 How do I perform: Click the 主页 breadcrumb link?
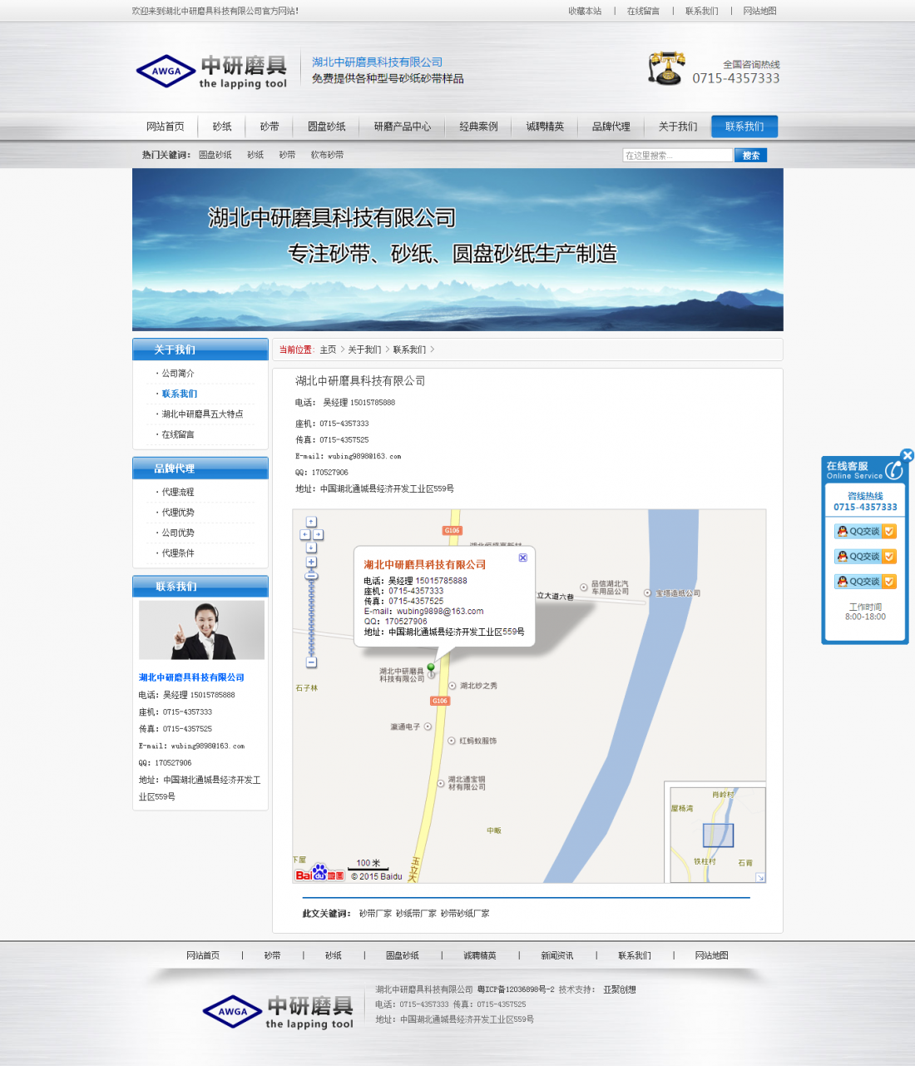tap(328, 350)
